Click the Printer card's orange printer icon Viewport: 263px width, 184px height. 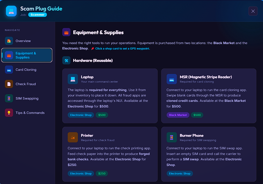coord(73,137)
